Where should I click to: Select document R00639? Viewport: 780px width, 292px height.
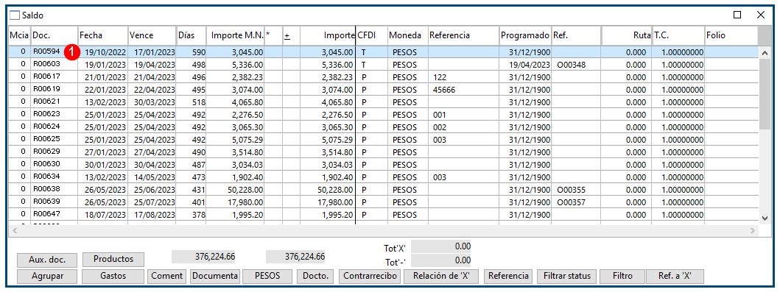pos(46,202)
